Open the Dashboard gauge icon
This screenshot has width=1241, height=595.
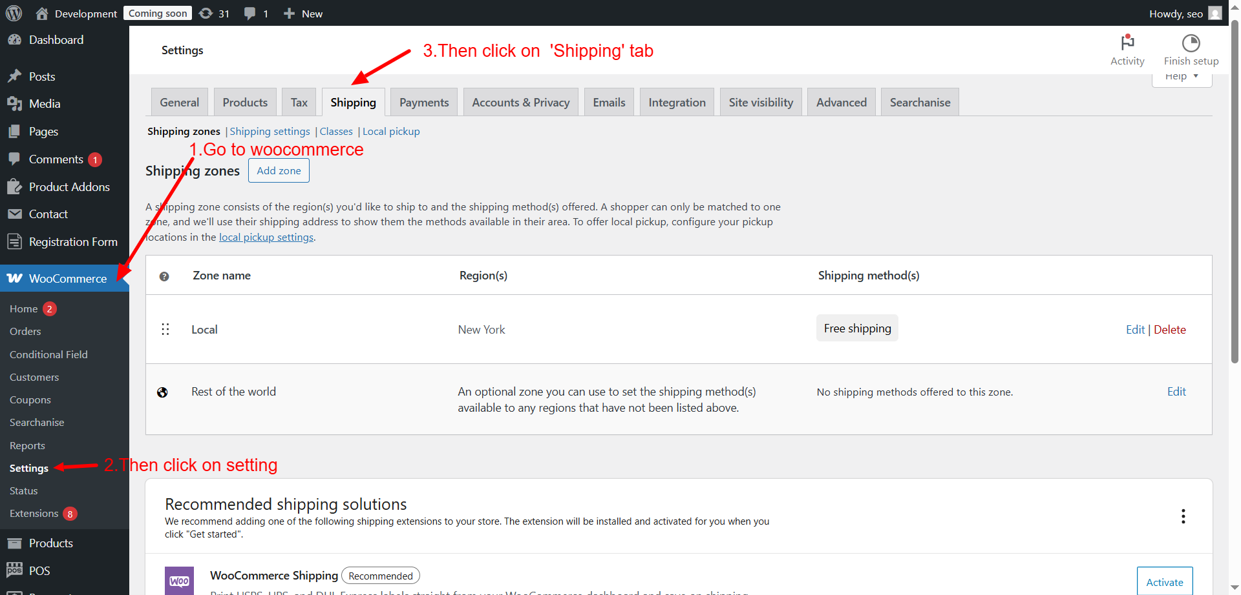[x=14, y=39]
